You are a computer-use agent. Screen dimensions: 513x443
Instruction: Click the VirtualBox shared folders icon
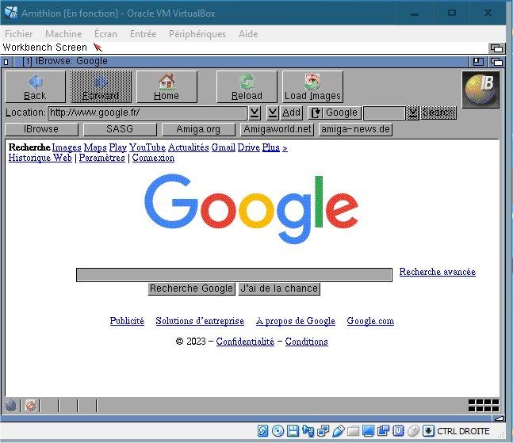[353, 431]
